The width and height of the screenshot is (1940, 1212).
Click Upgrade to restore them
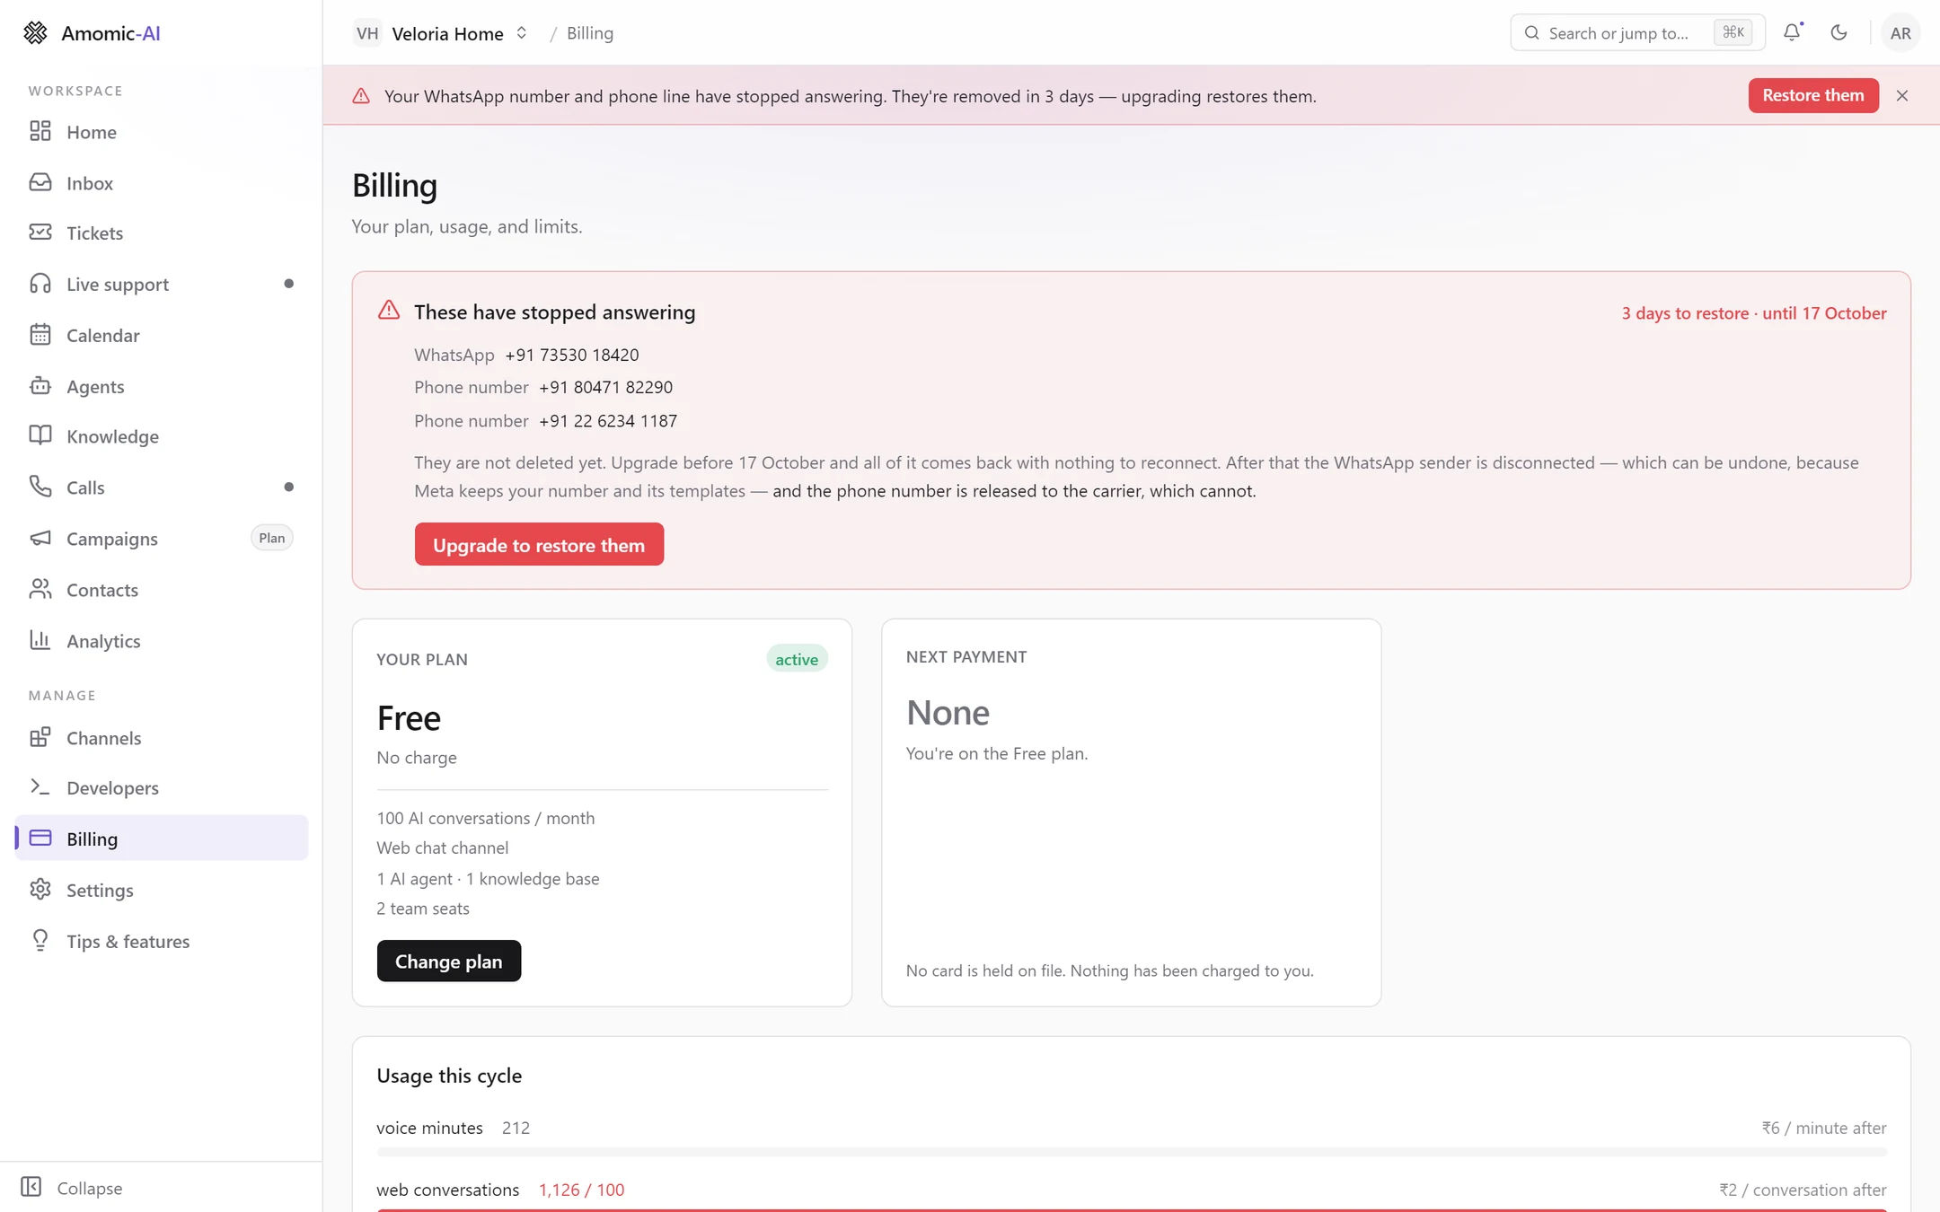[539, 544]
